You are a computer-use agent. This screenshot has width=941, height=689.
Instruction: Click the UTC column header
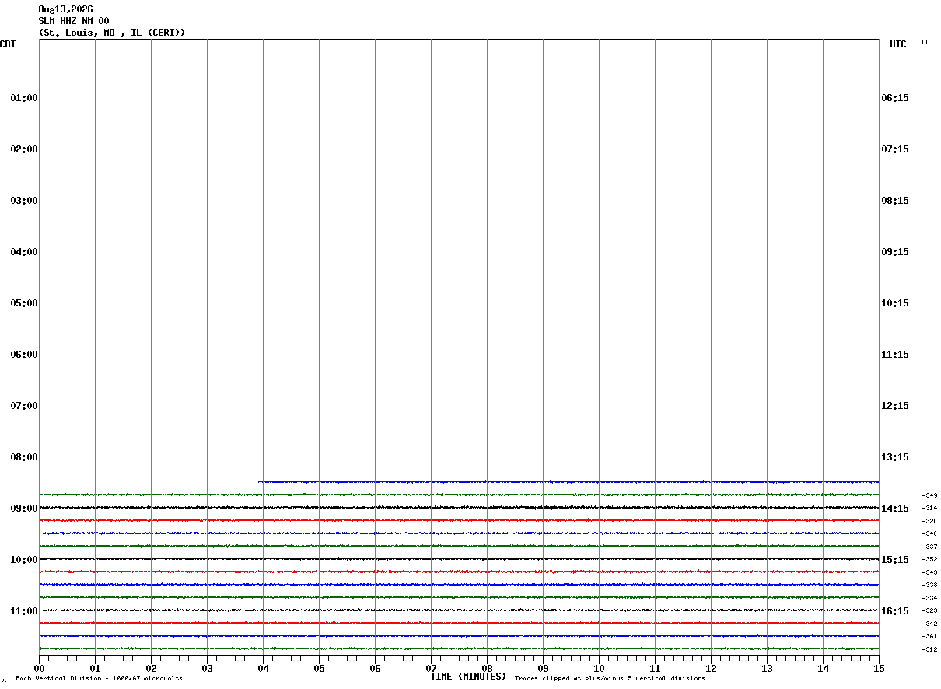click(898, 44)
